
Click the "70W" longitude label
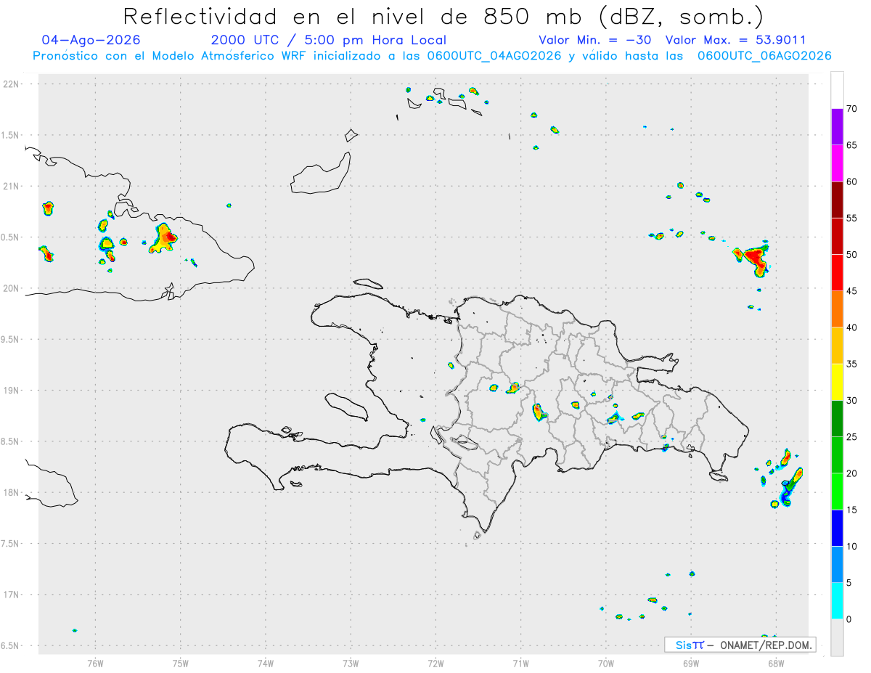[x=605, y=663]
